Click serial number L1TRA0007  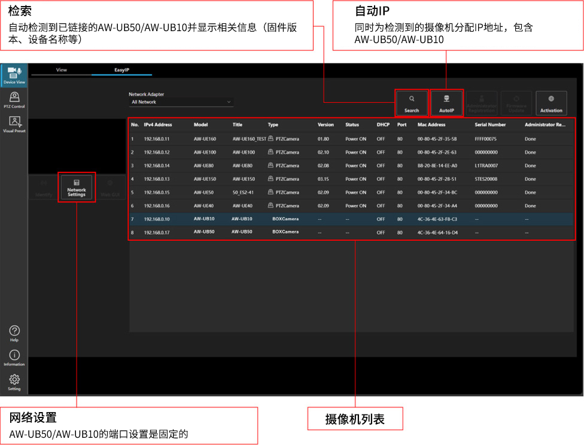486,165
